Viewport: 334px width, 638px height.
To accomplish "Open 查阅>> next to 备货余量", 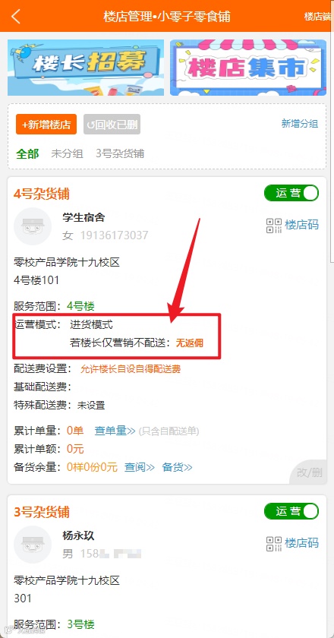I will pos(140,468).
